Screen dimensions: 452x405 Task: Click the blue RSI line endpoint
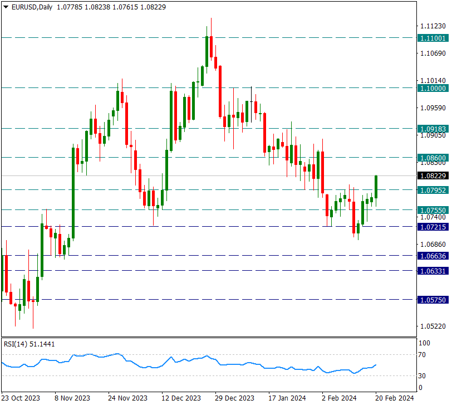click(376, 365)
